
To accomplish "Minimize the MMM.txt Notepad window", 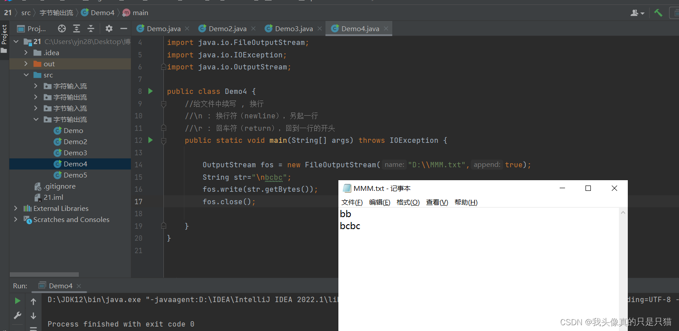I will 562,188.
